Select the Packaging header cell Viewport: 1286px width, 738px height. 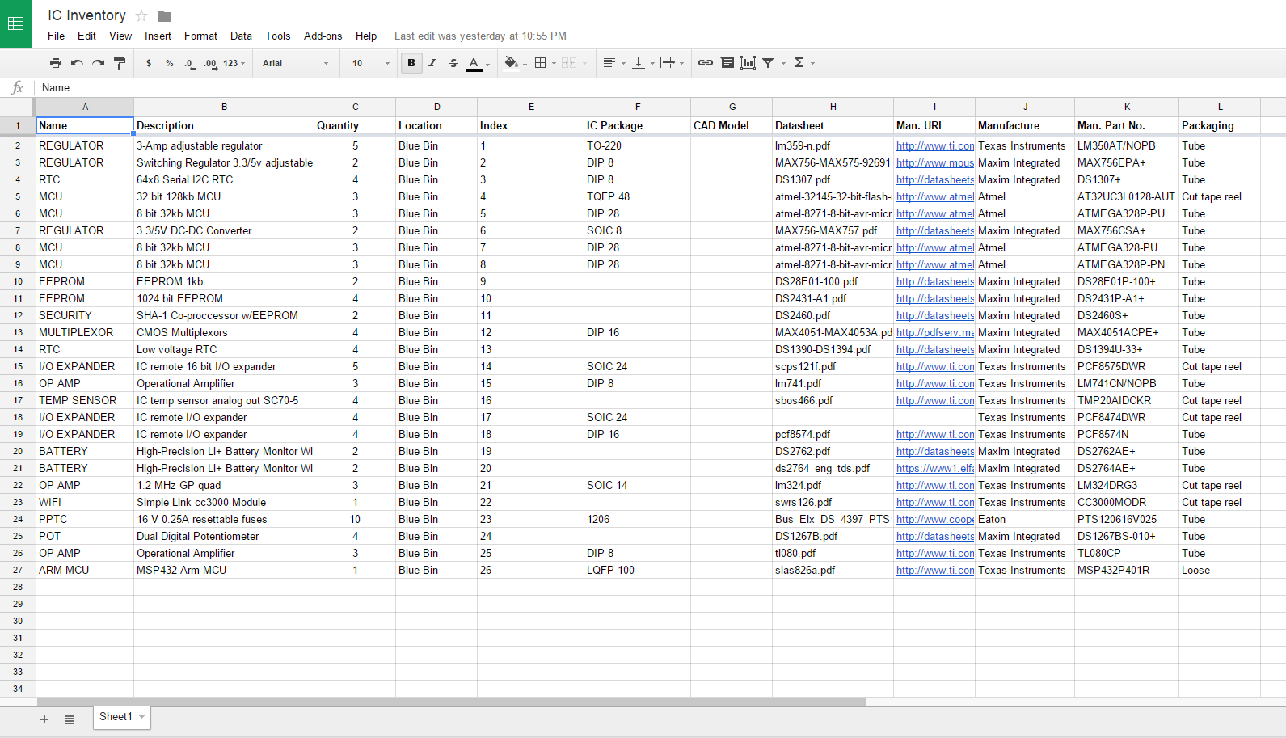[x=1220, y=125]
